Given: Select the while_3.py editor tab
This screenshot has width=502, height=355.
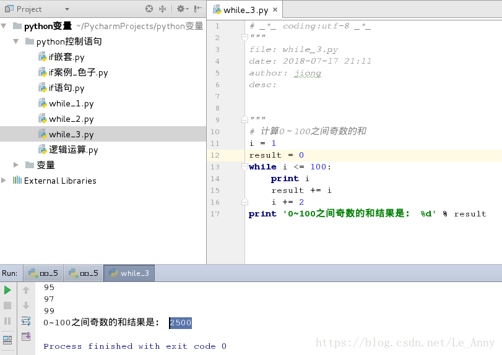Looking at the screenshot, I should [245, 10].
